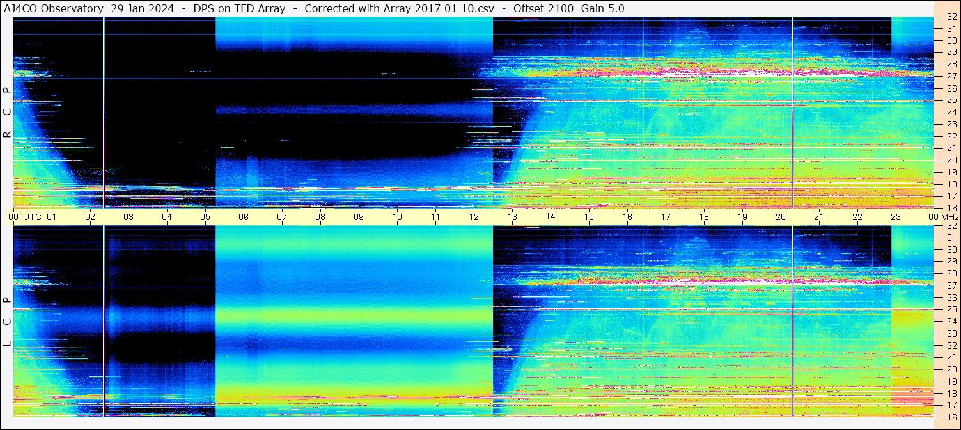Click the 27 MHz tick of LCP panel
961x430 pixels.
(951, 285)
